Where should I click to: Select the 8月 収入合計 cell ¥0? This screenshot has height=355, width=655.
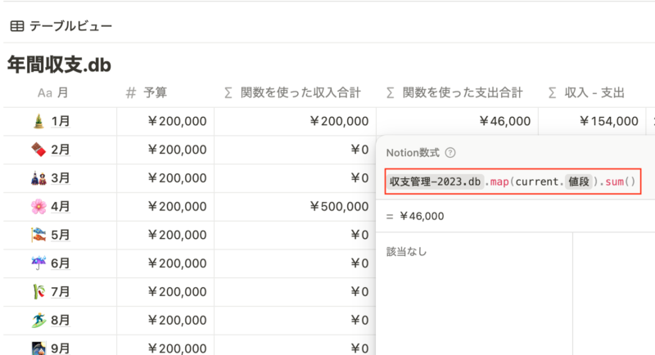click(x=296, y=320)
